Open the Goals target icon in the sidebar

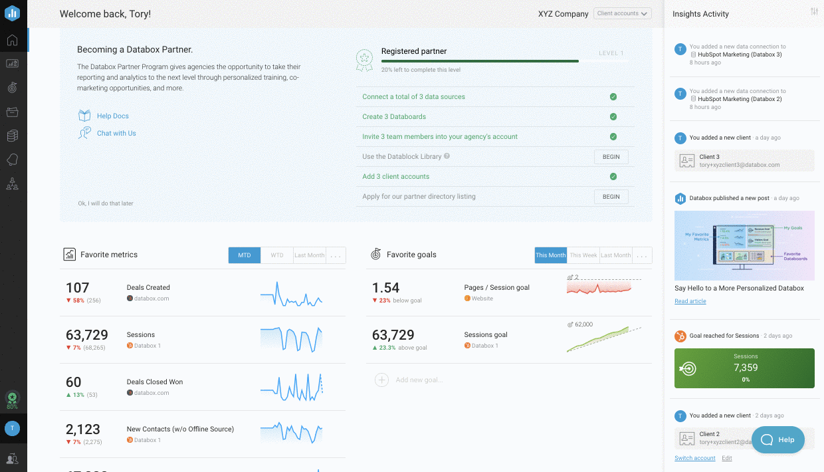[x=12, y=88]
